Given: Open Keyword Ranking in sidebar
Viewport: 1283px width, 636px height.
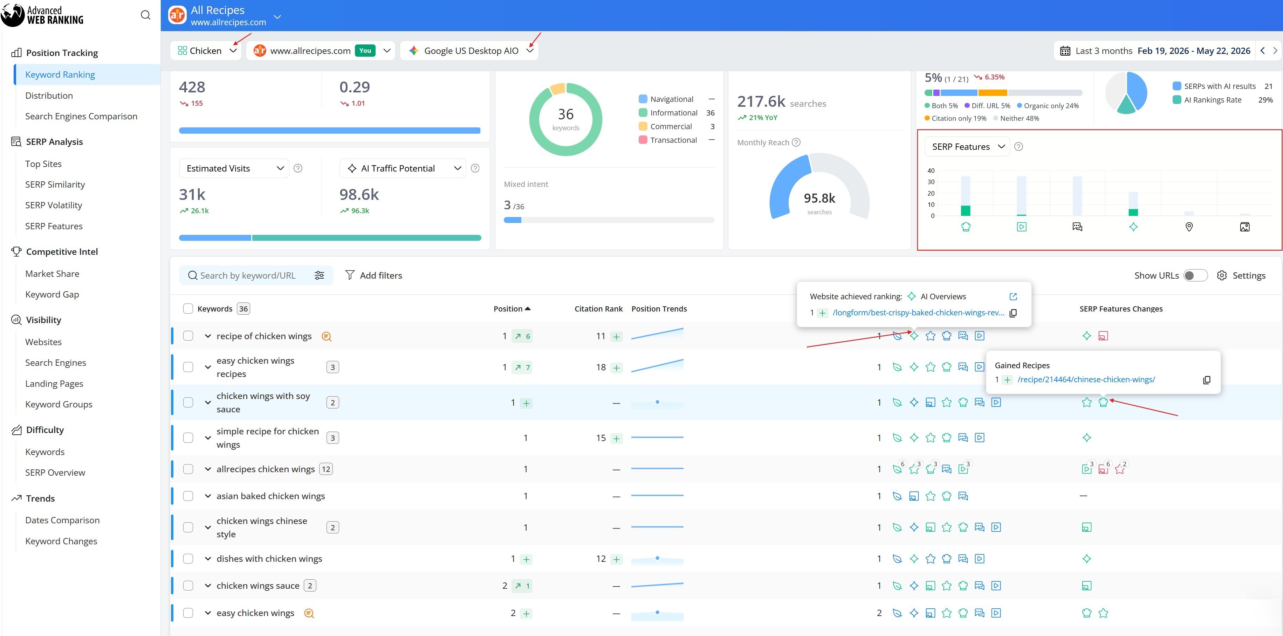Looking at the screenshot, I should 60,74.
